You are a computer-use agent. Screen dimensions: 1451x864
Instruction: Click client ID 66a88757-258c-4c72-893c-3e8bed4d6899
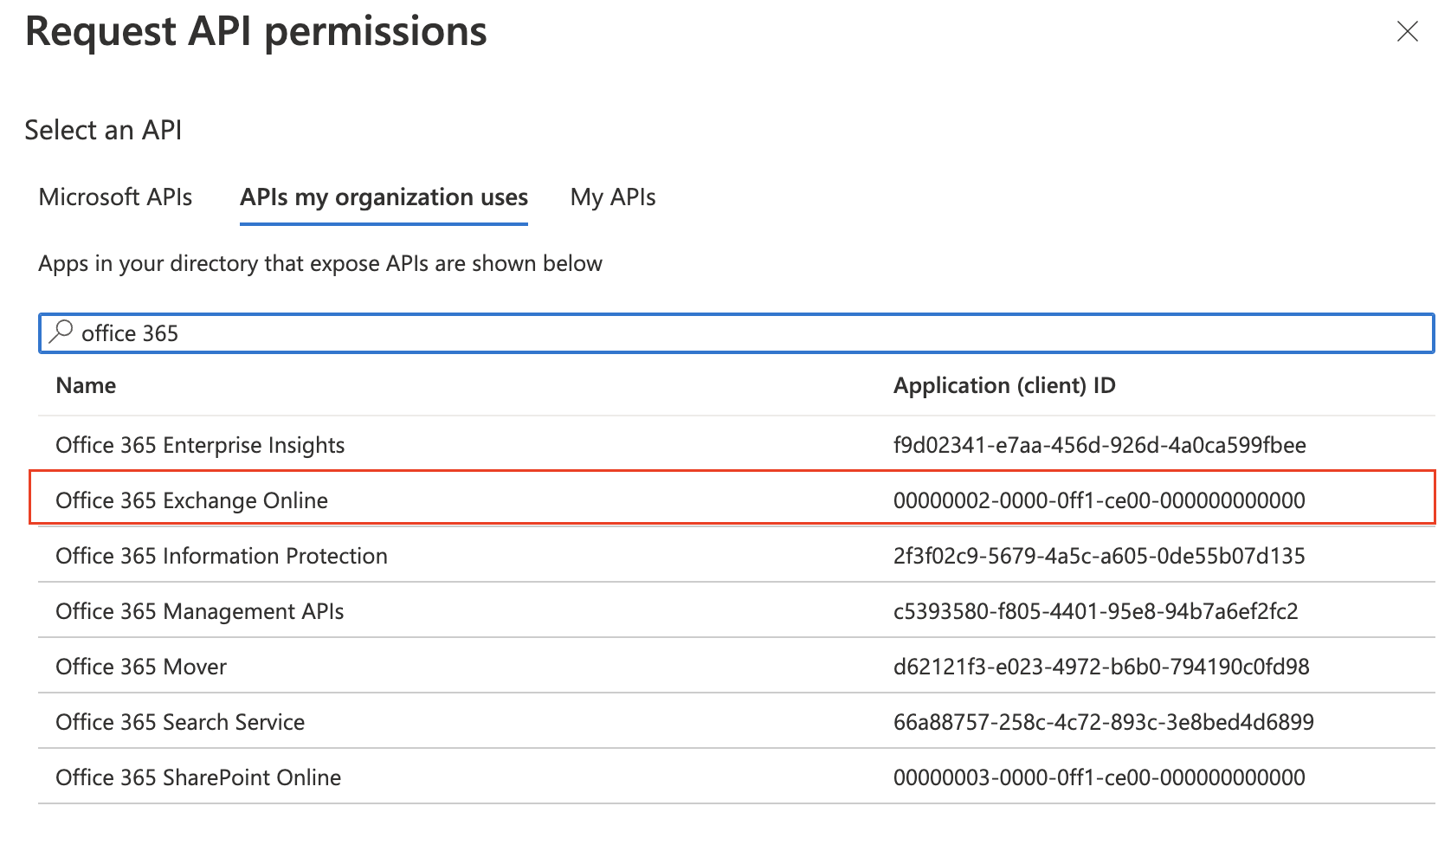(1104, 722)
